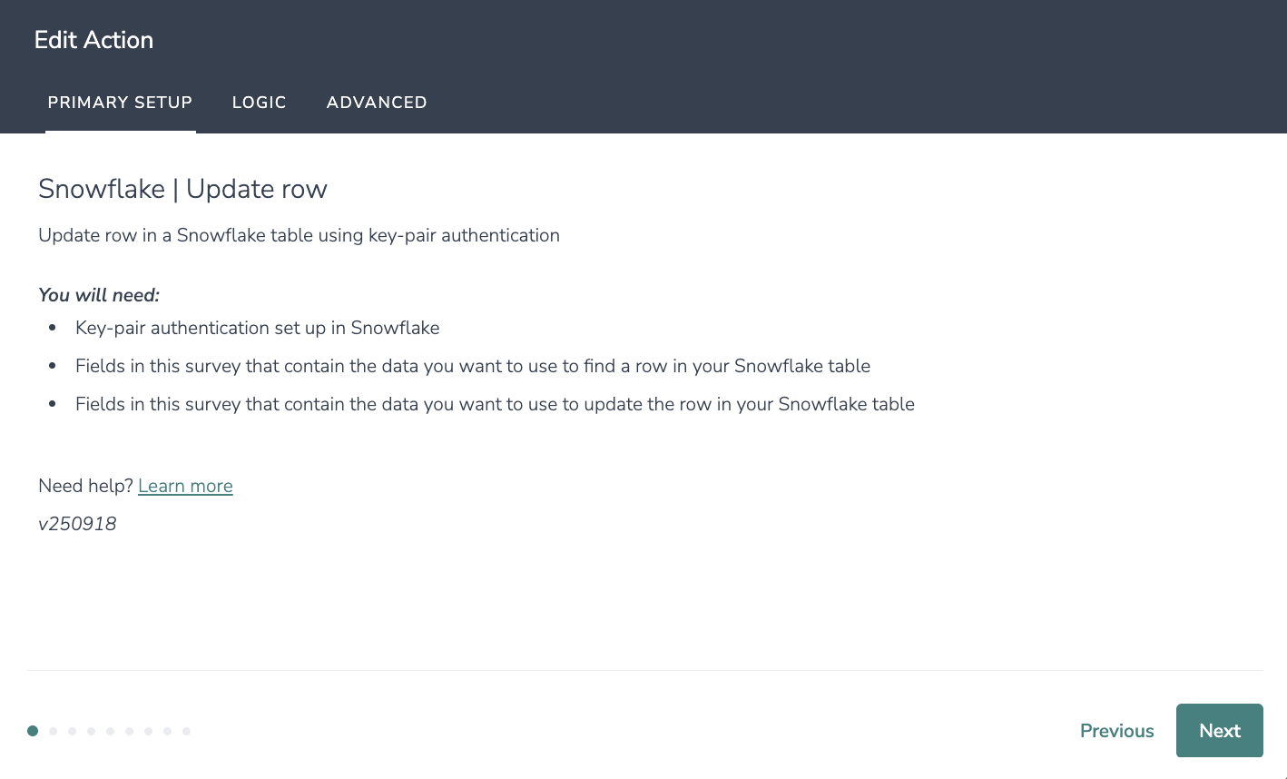
Task: Click the eighth step indicator dot
Action: tap(167, 731)
